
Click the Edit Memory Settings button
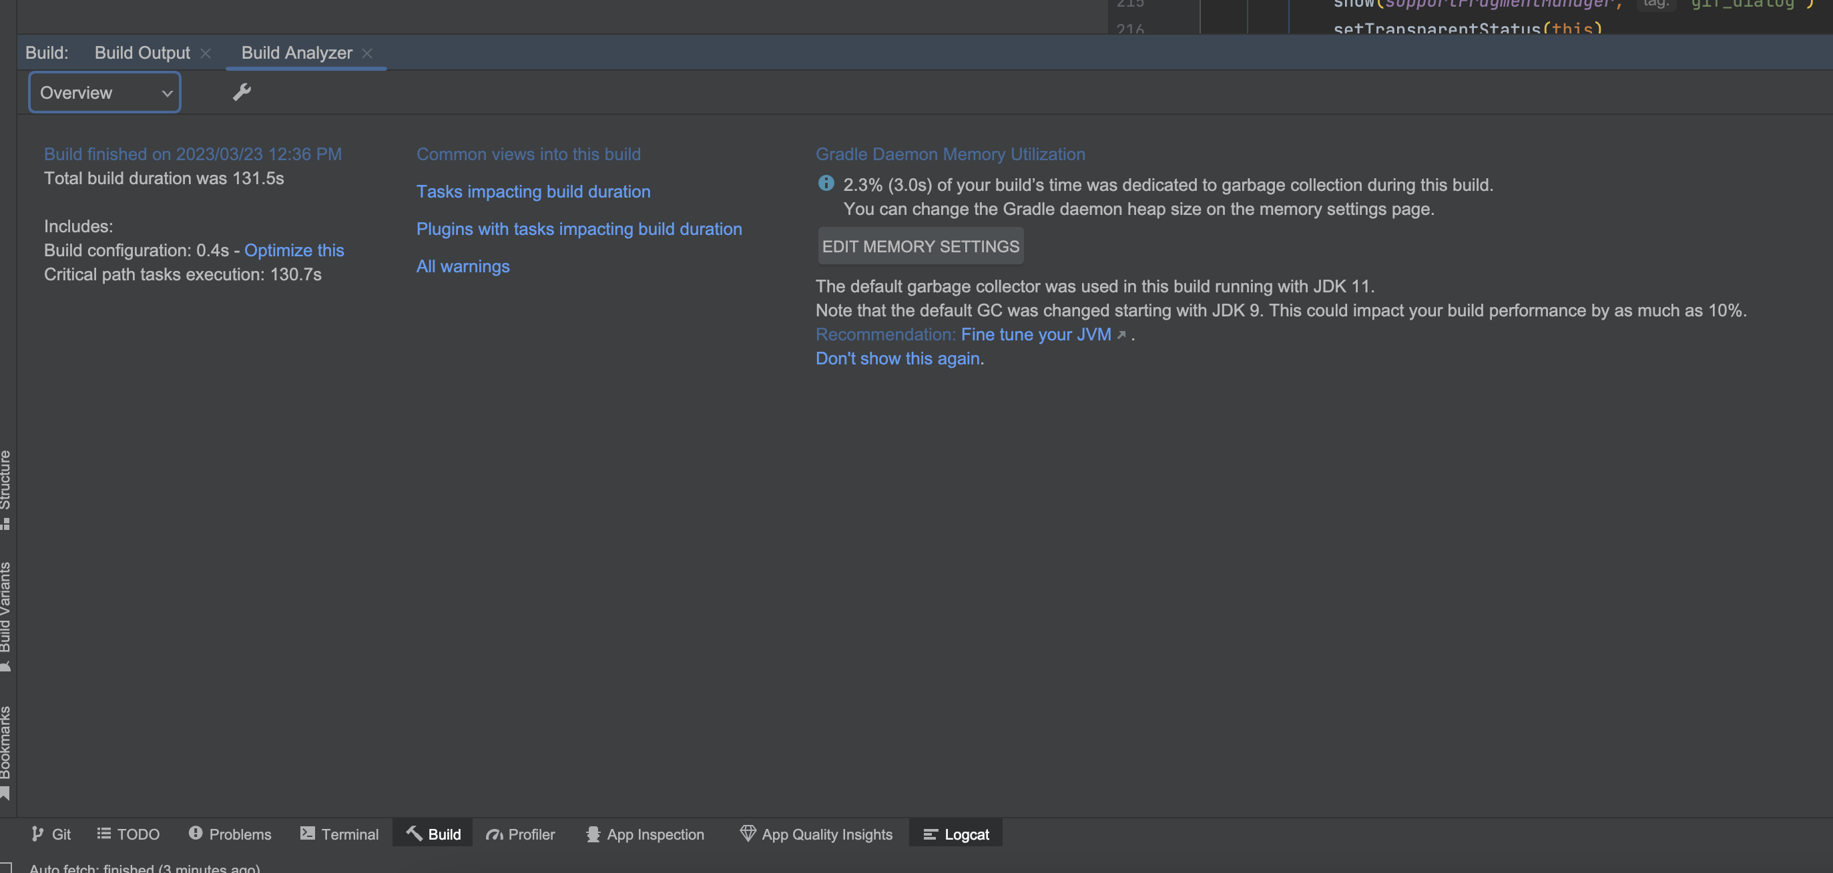coord(920,246)
